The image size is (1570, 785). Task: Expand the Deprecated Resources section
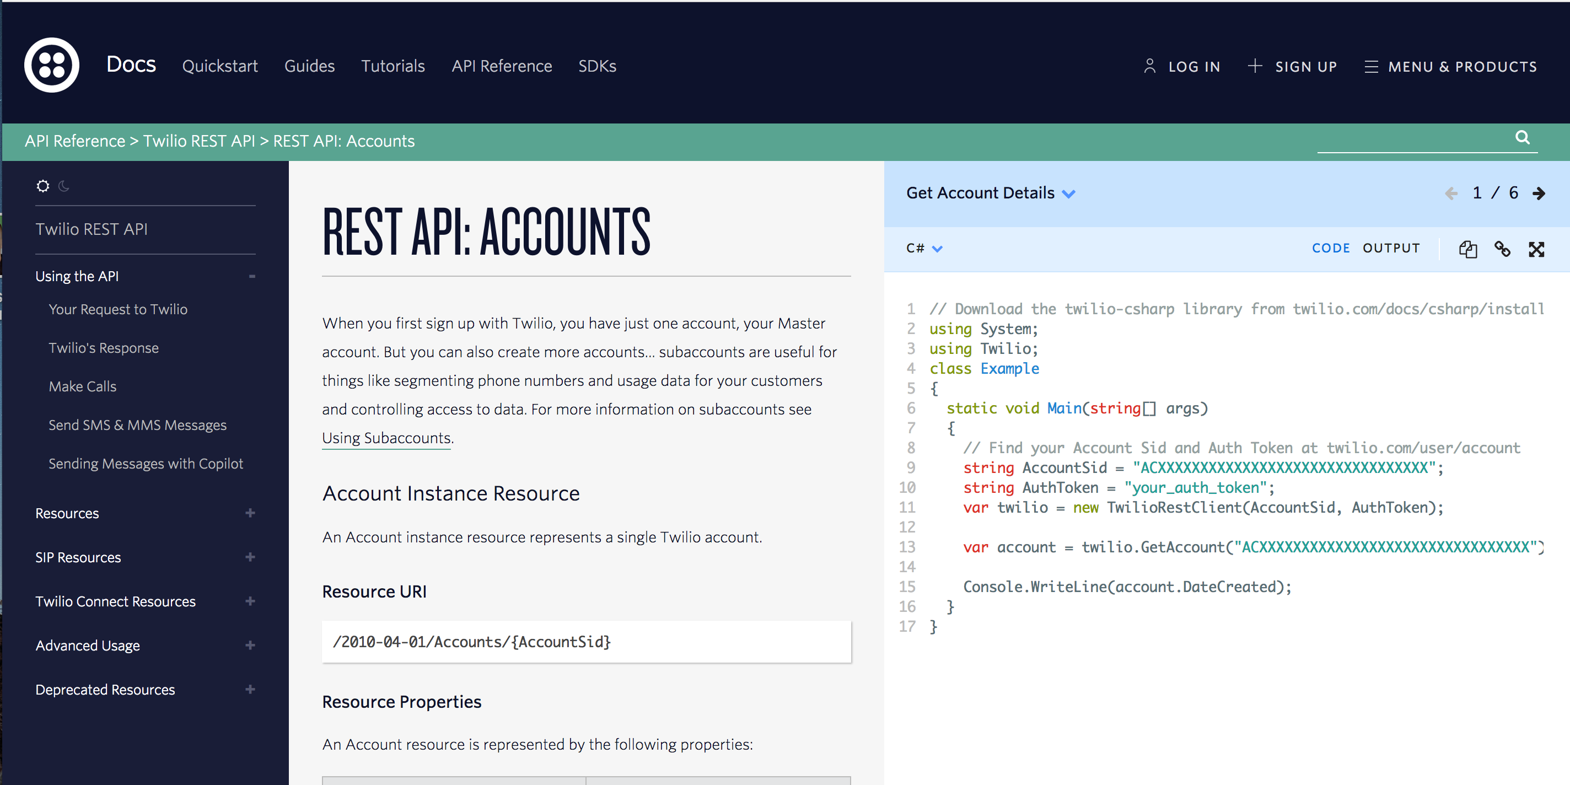[x=250, y=689]
